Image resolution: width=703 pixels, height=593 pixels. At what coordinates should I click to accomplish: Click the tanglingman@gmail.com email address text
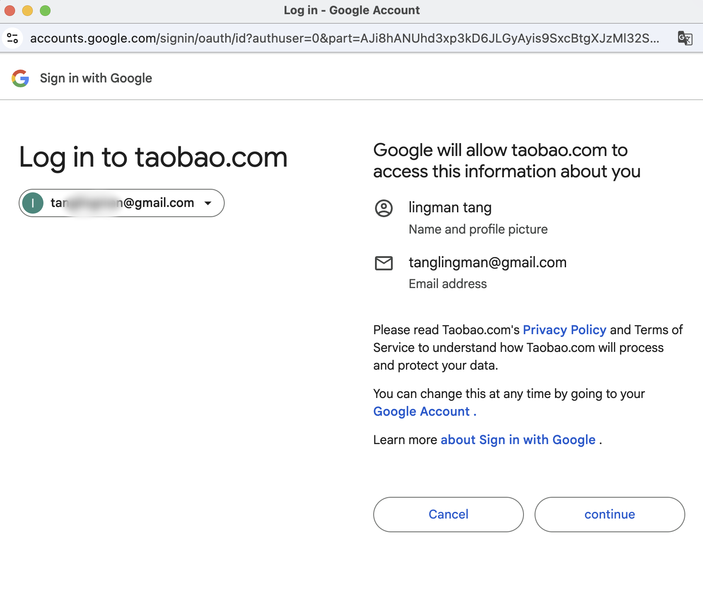point(488,262)
